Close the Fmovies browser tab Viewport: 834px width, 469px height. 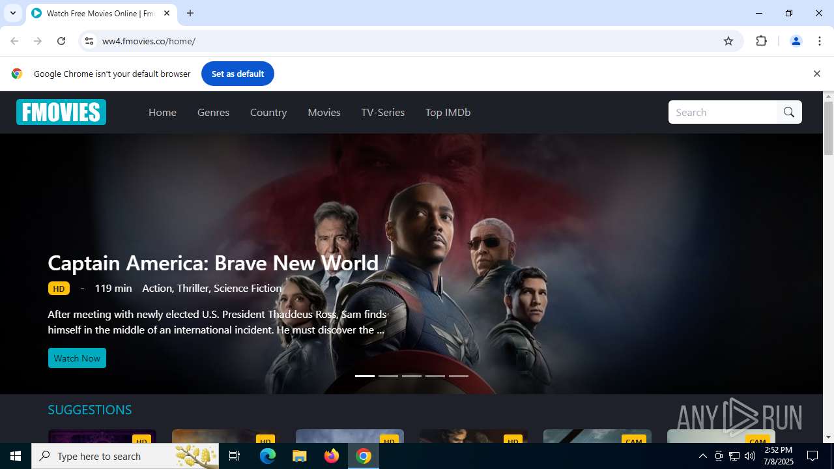click(x=167, y=13)
